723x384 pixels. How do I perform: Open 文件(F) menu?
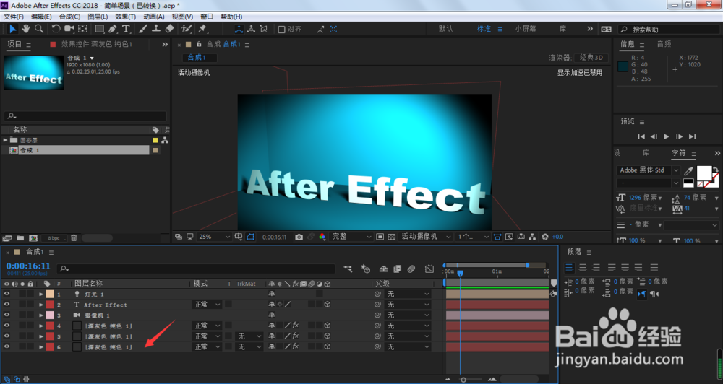point(14,17)
